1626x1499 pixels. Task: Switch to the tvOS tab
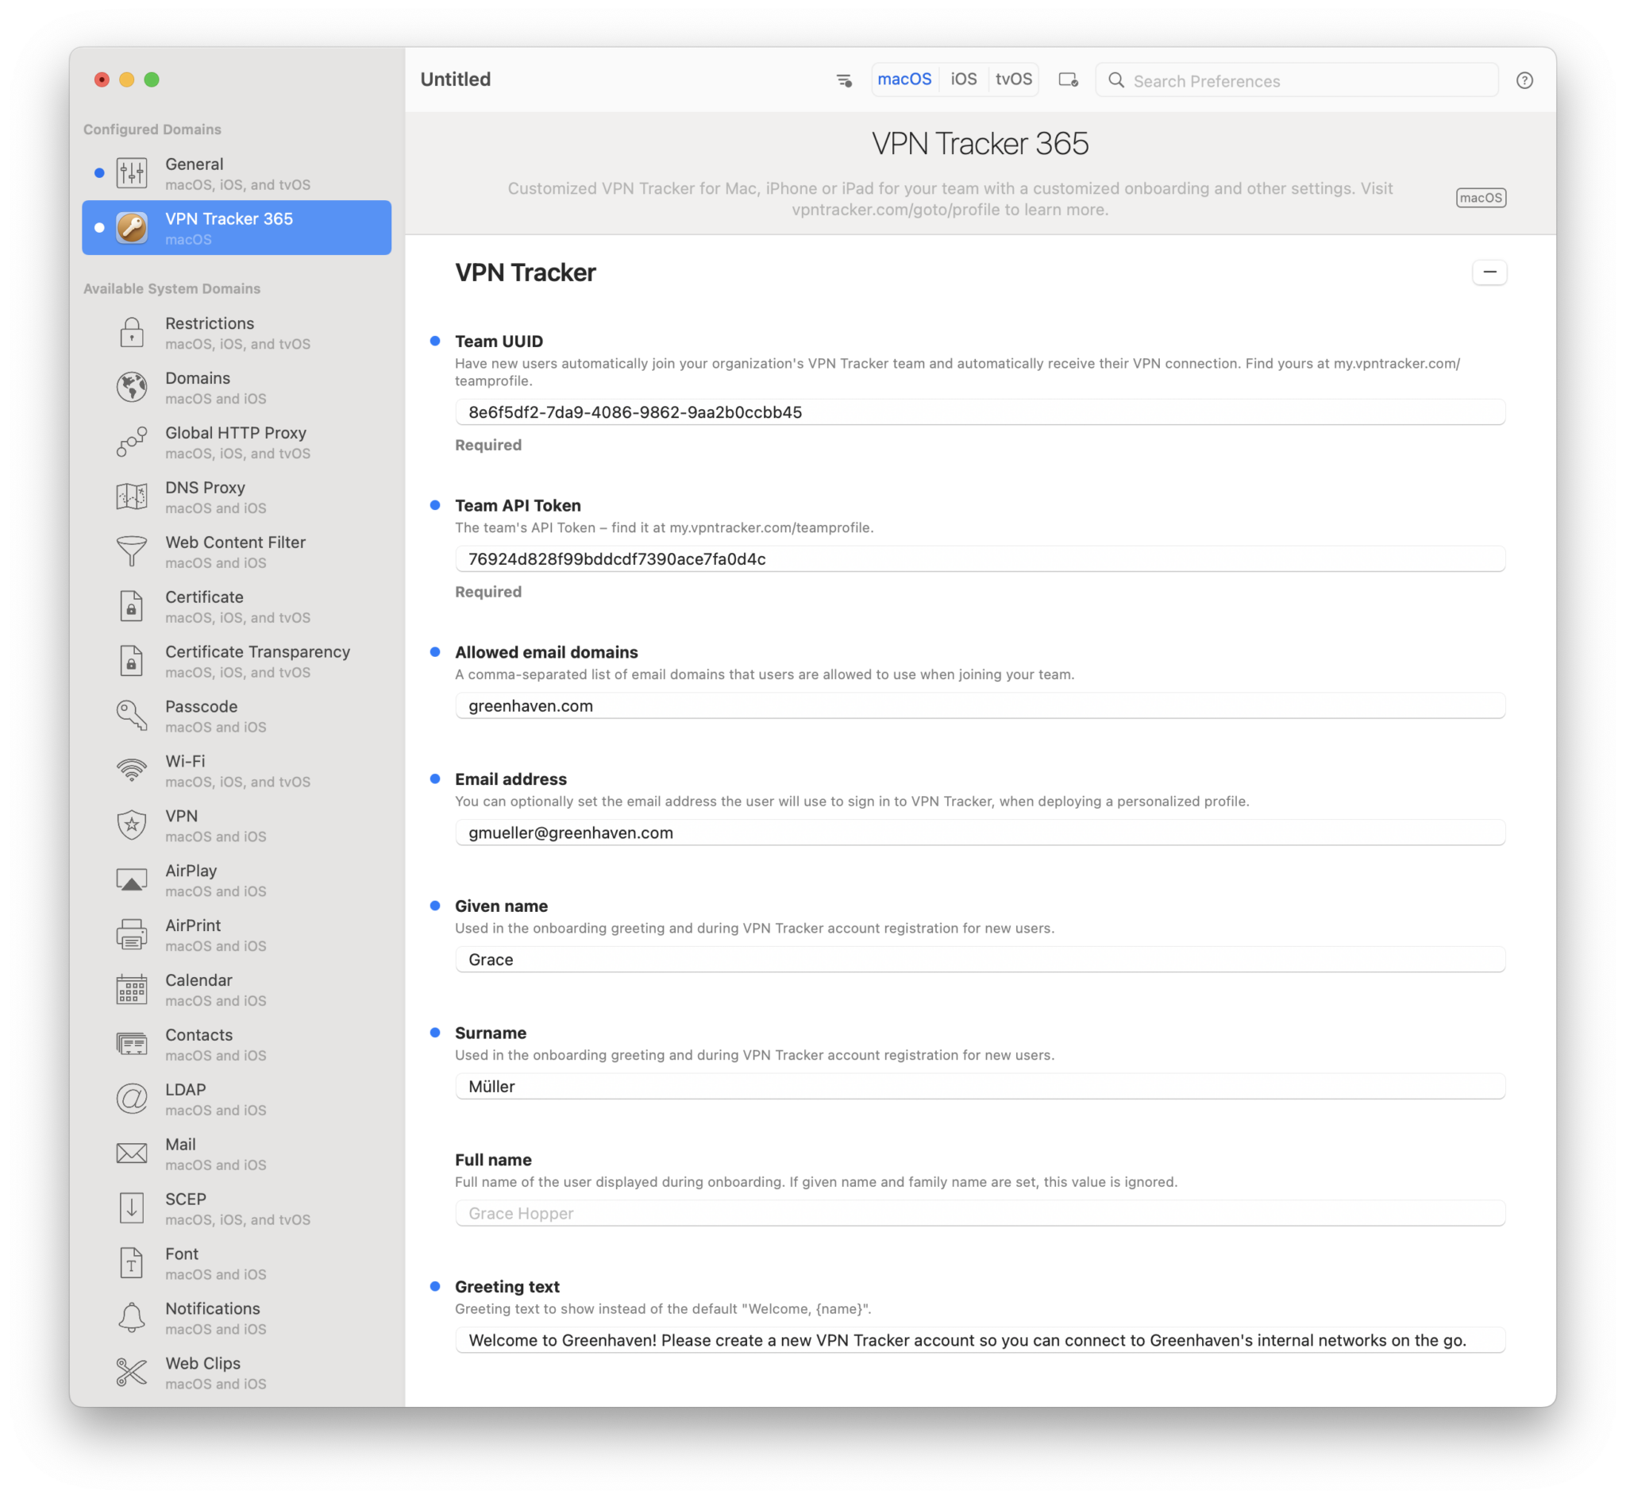coord(1014,79)
